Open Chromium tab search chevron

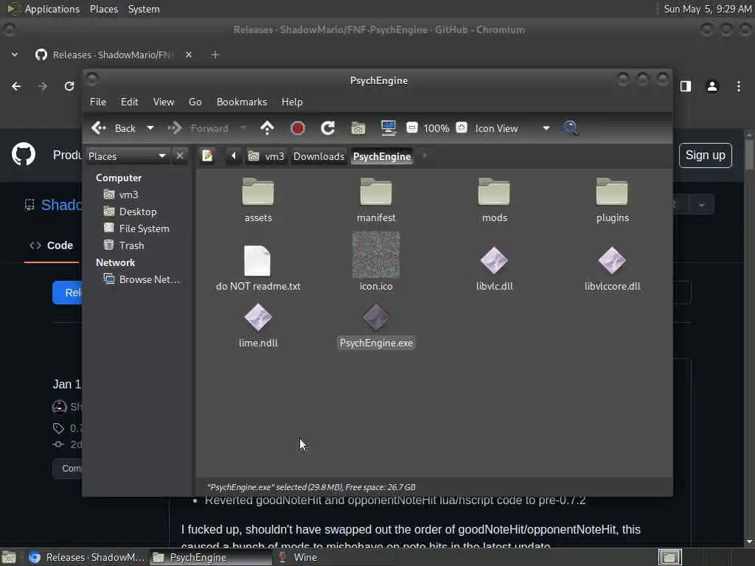[x=15, y=55]
